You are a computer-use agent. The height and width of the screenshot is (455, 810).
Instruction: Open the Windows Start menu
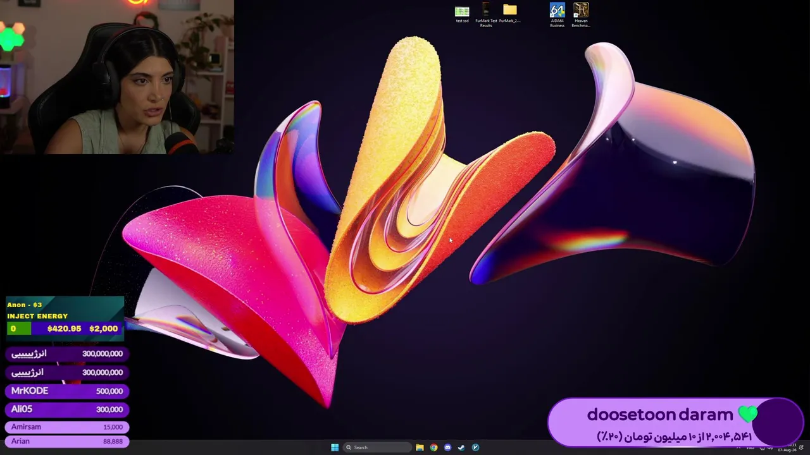[335, 447]
